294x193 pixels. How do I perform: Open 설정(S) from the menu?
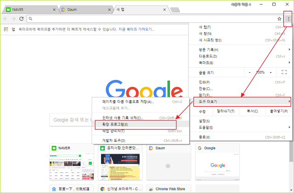click(x=241, y=121)
